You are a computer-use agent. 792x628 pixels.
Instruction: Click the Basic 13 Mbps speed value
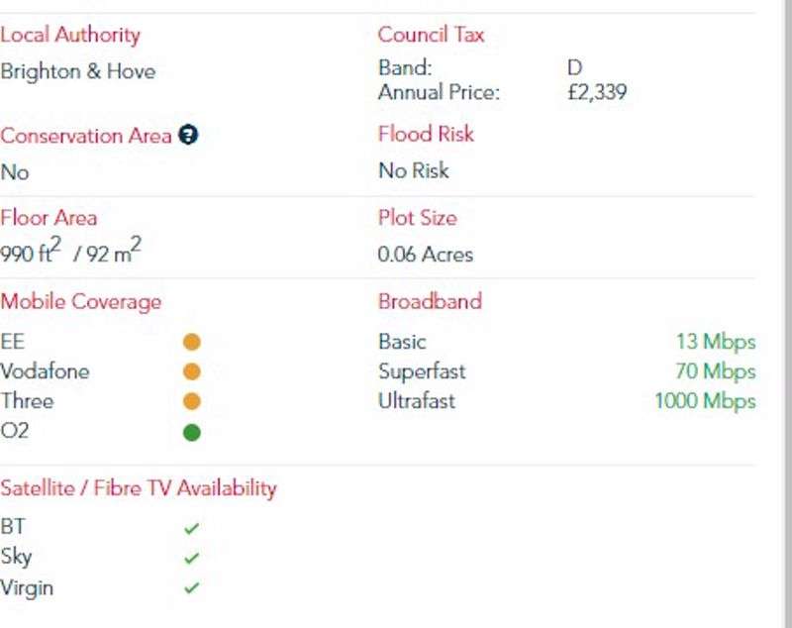point(716,342)
